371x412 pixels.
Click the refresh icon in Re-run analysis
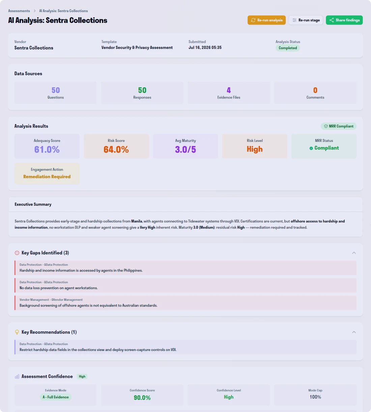pos(253,20)
